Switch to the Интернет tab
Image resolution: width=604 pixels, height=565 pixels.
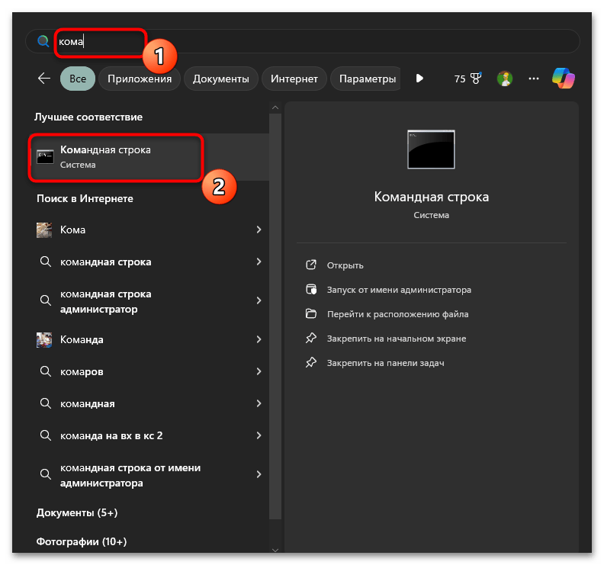point(294,79)
